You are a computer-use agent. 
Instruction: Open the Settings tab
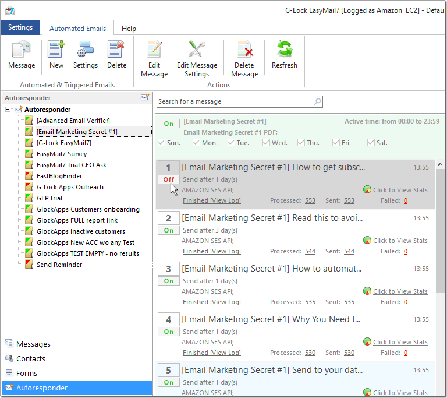tap(20, 27)
